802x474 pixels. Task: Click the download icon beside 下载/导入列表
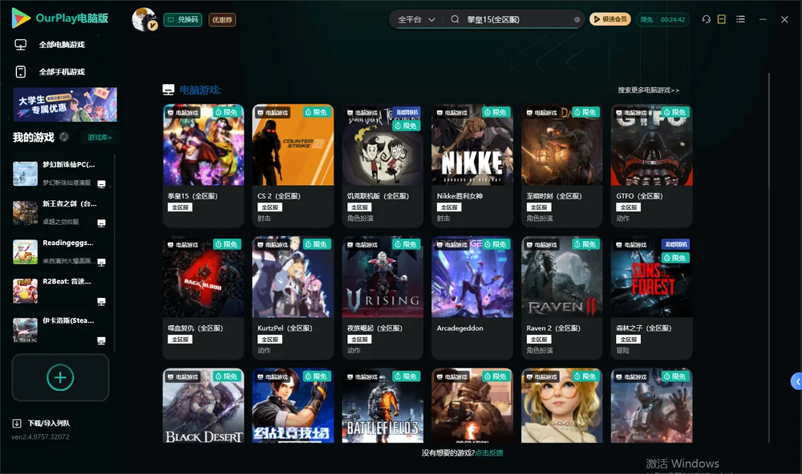17,424
